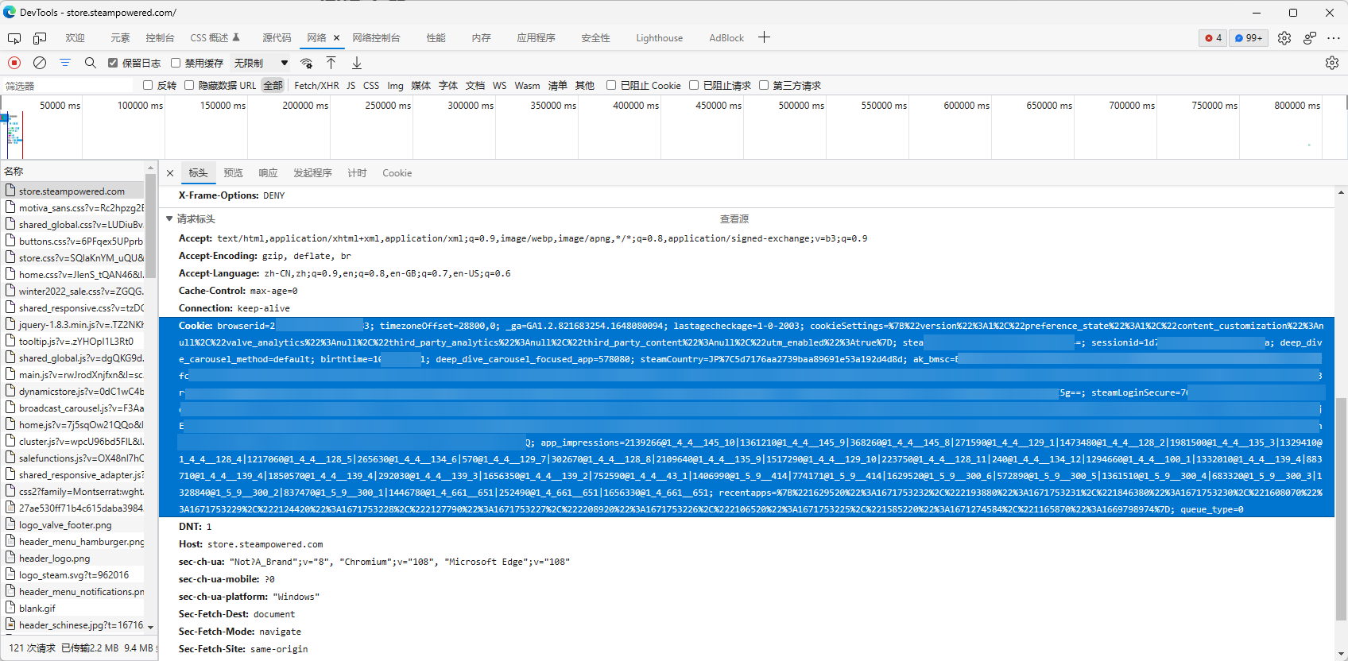The height and width of the screenshot is (661, 1348).
Task: Open the 响应 tab in request details
Action: (268, 173)
